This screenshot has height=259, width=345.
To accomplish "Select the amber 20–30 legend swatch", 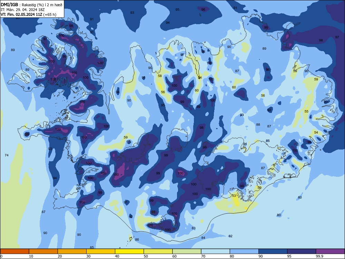I will tap(72, 251).
